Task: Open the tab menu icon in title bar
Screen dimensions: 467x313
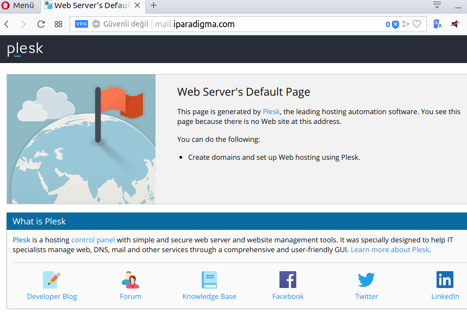Action: tap(437, 5)
